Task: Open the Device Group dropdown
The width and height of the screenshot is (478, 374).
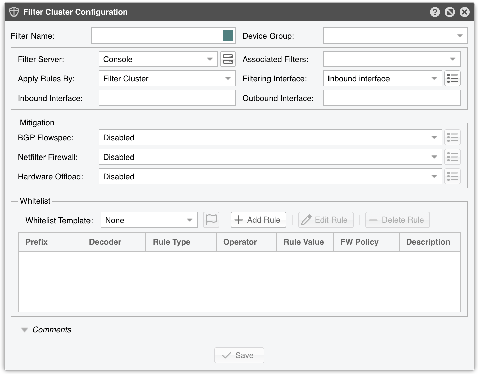Action: [395, 36]
